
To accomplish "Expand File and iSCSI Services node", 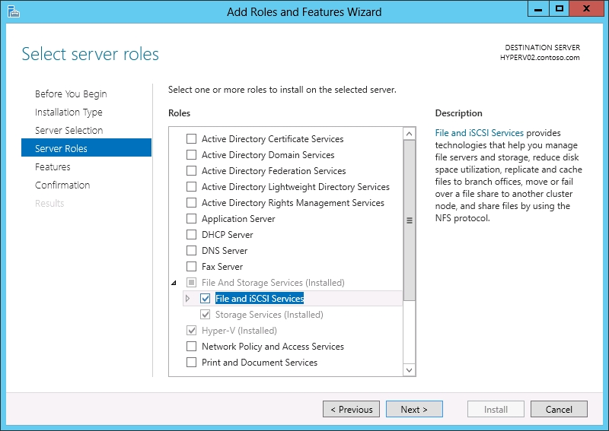I will (187, 298).
